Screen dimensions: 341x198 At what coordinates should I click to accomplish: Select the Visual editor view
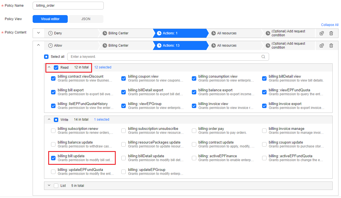click(50, 19)
